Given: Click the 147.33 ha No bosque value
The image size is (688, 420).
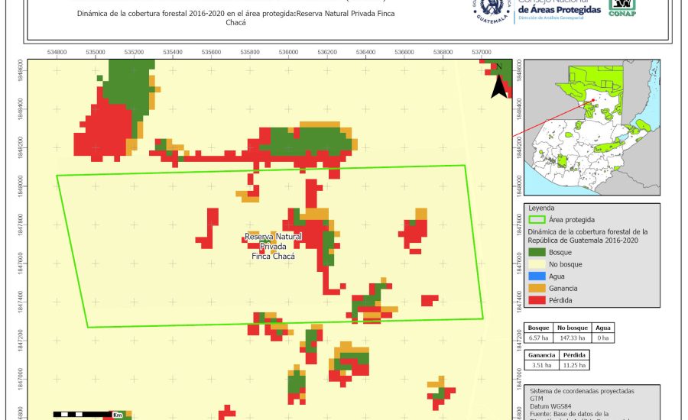Looking at the screenshot, I should coord(572,338).
